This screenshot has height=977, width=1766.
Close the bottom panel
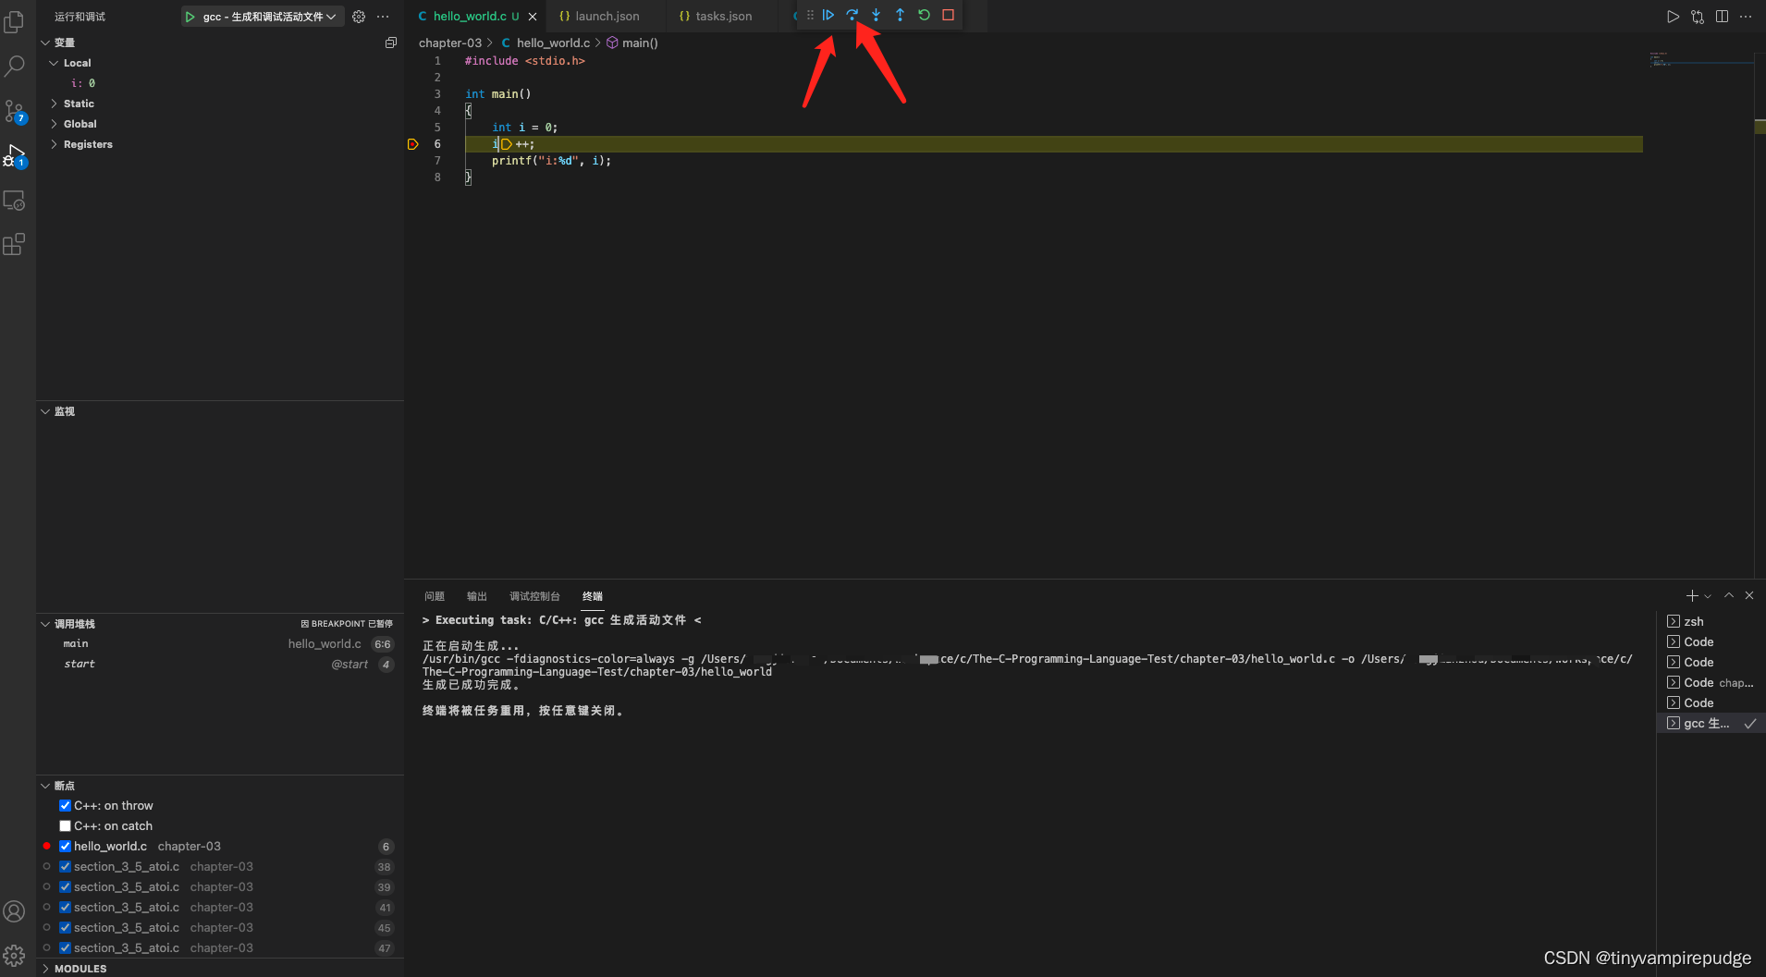click(x=1749, y=596)
